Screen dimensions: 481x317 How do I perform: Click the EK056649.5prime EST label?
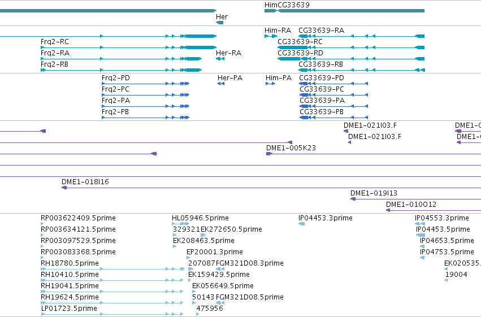click(223, 286)
